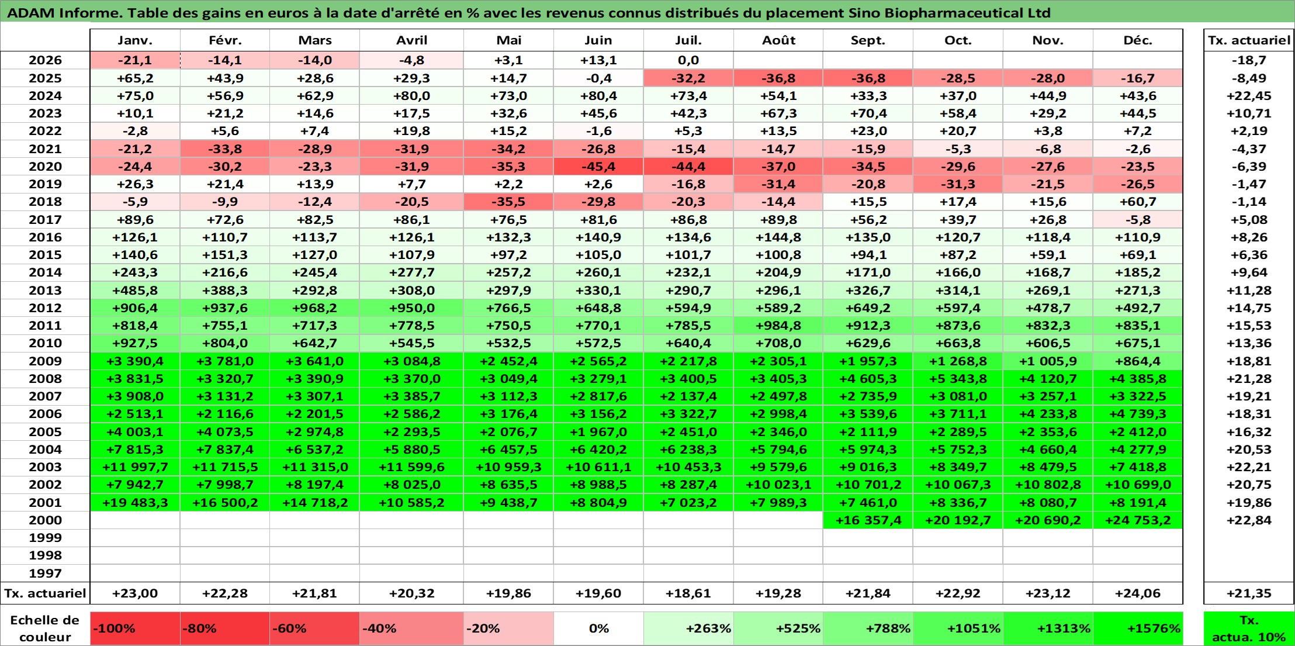This screenshot has width=1295, height=646.
Task: Select the '+19 483,3' cell for Janv. 2001
Action: pyautogui.click(x=135, y=503)
